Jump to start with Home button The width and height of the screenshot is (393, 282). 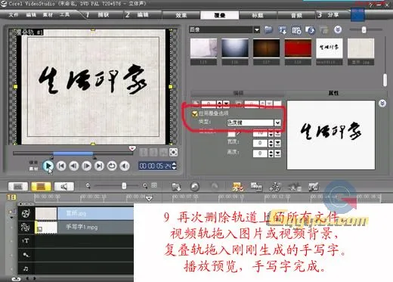[x=61, y=166]
